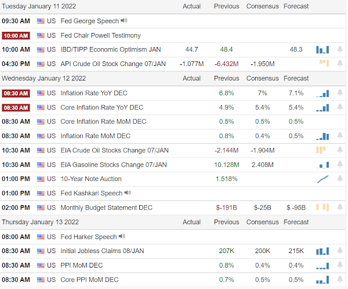Click speaker icon by Fed Harker Speech
The width and height of the screenshot is (348, 289).
pos(122,236)
